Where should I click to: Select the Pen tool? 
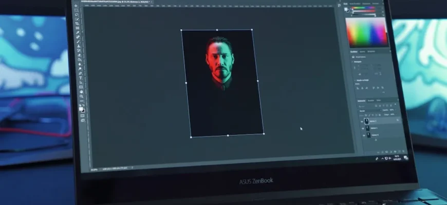click(x=80, y=73)
